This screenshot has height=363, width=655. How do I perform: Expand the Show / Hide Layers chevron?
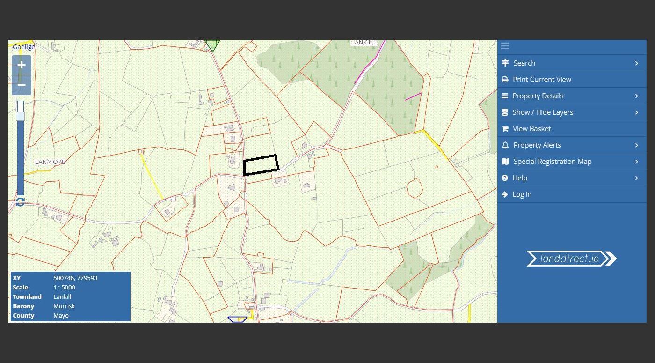(x=636, y=112)
